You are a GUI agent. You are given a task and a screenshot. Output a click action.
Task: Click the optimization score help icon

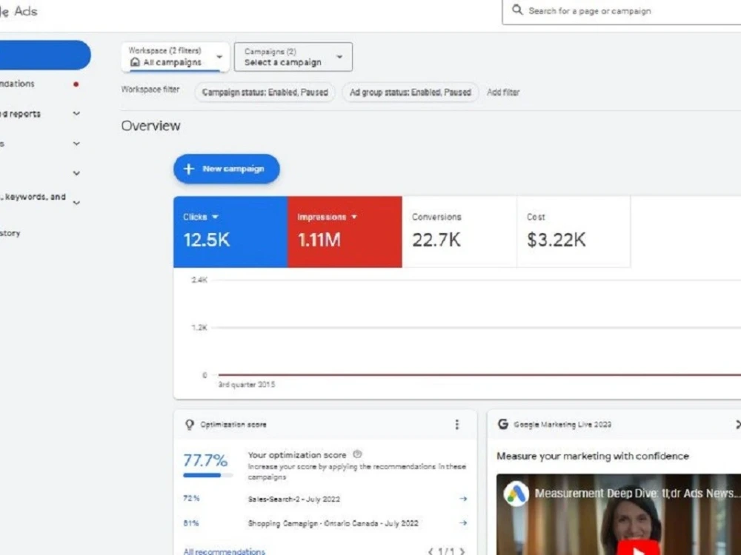pos(358,454)
